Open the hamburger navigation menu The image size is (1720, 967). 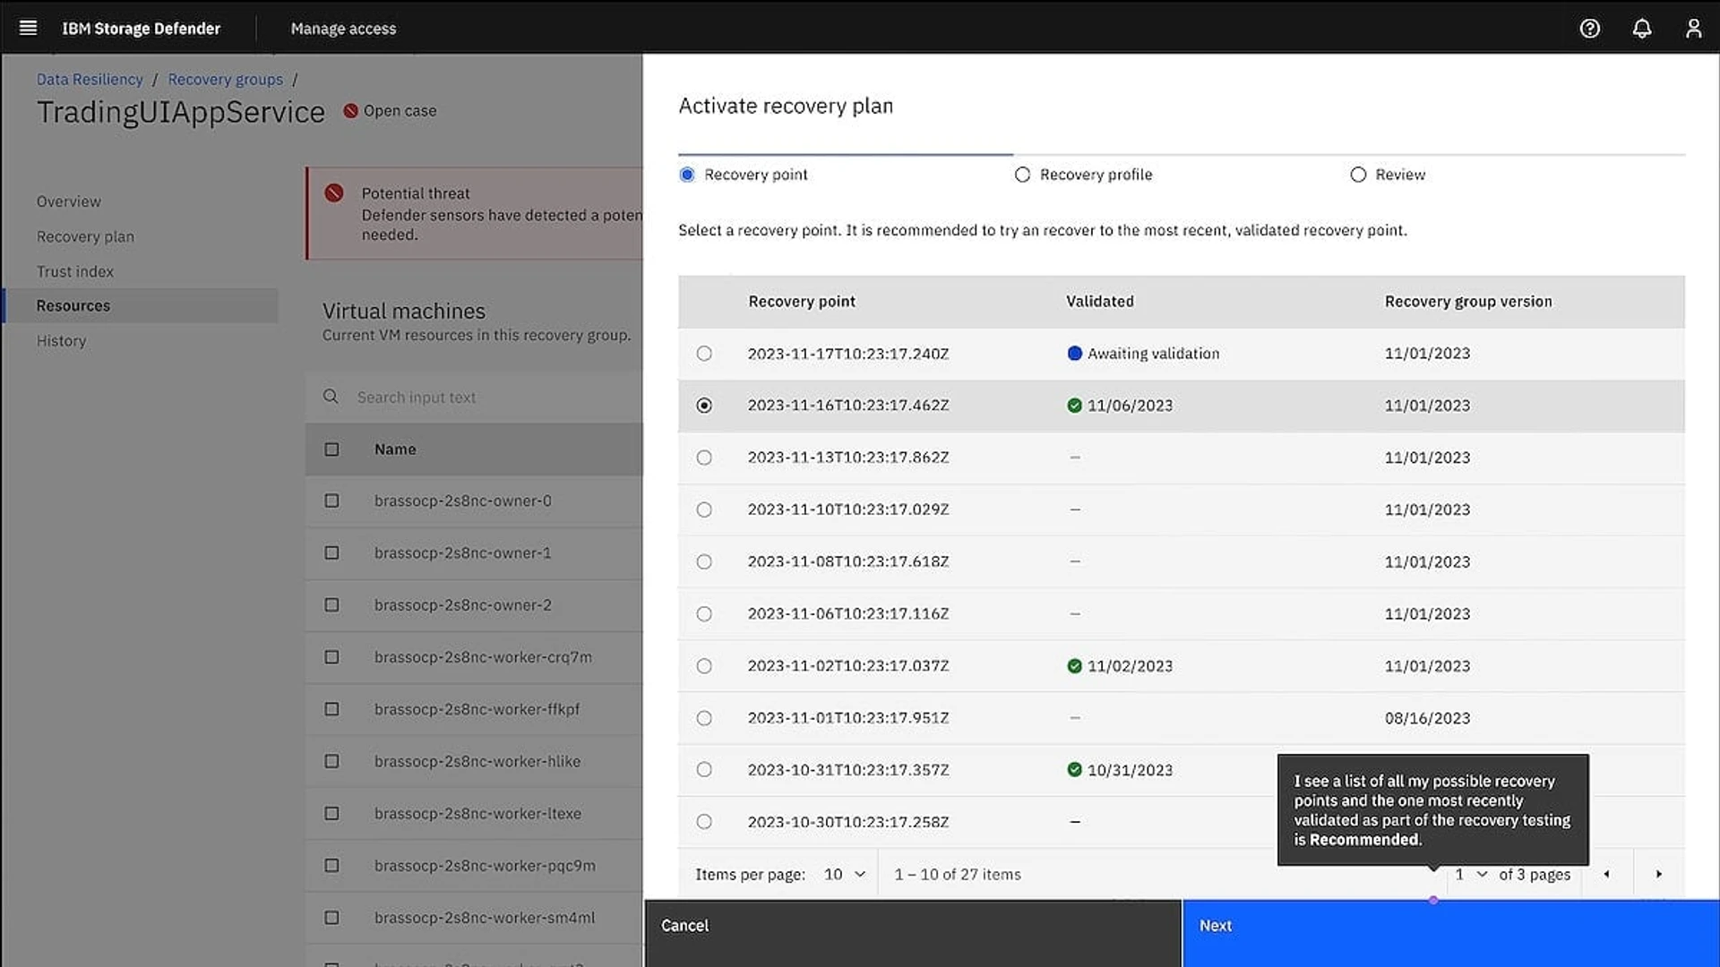coord(28,28)
